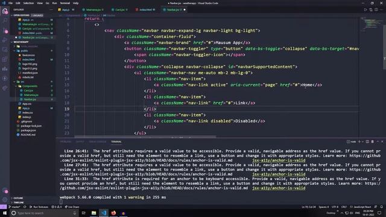Open notifications bell in the status bar
This screenshot has width=386, height=217.
(x=382, y=207)
